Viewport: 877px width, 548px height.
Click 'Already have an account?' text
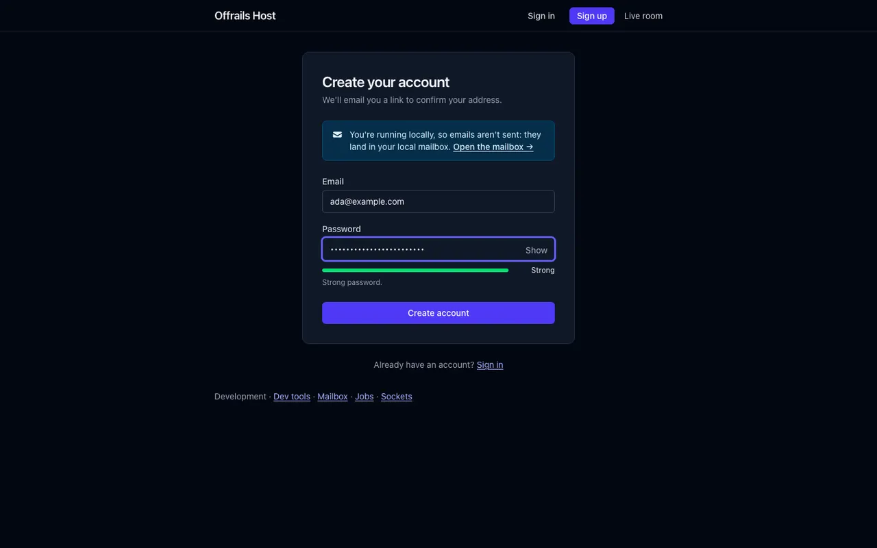pos(424,364)
